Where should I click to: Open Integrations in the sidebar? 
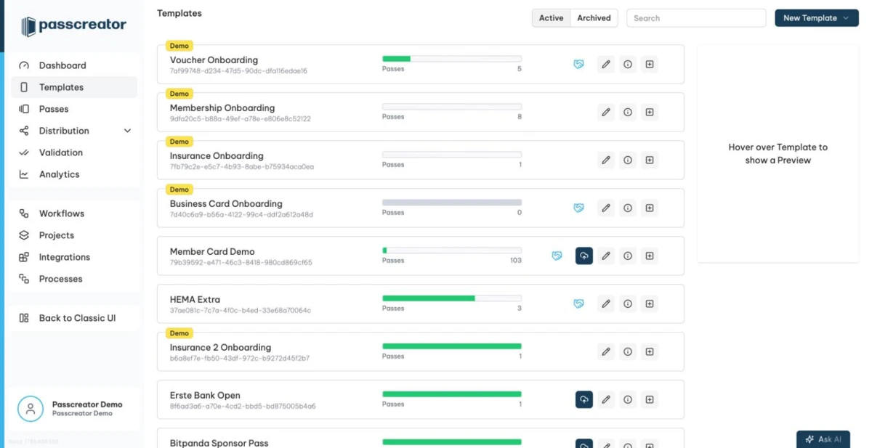point(73,257)
